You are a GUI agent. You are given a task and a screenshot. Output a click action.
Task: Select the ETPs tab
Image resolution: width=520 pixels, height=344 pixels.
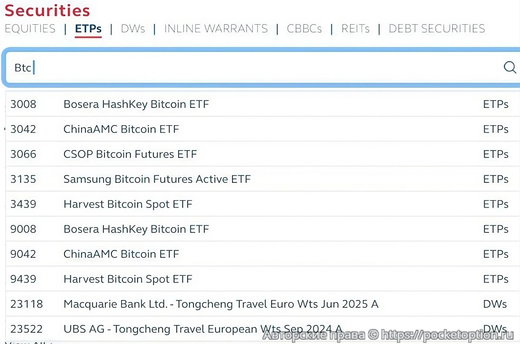(x=88, y=29)
